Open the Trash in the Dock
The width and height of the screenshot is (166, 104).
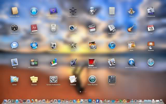(x=161, y=101)
